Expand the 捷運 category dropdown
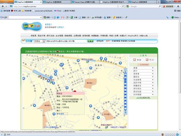Screen dimensions: 181x136 (x=143, y=68)
